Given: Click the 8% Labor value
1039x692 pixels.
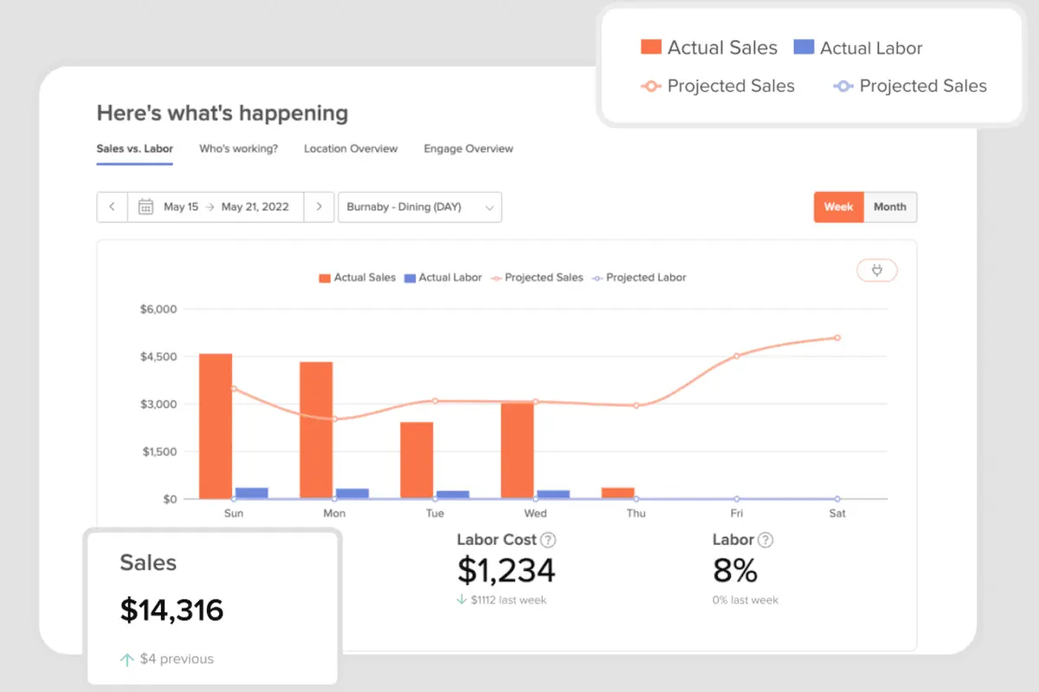Looking at the screenshot, I should coord(735,571).
